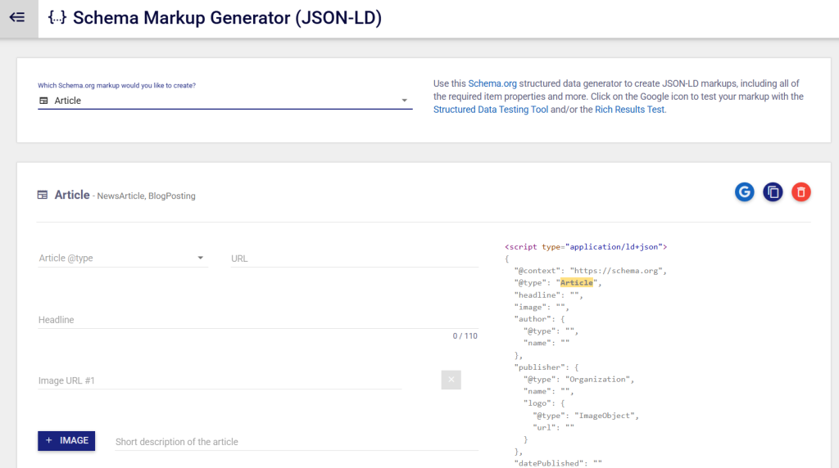Click the markup selector dropdown arrow

coord(405,101)
